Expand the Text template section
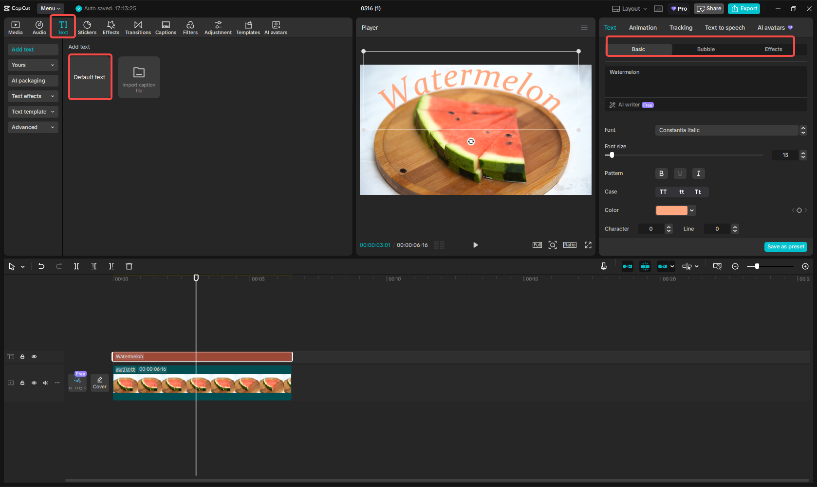Viewport: 817px width, 487px height. [33, 111]
